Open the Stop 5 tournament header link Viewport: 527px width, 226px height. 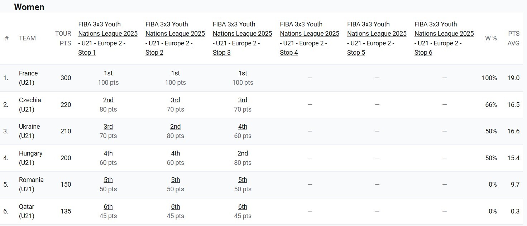(377, 38)
